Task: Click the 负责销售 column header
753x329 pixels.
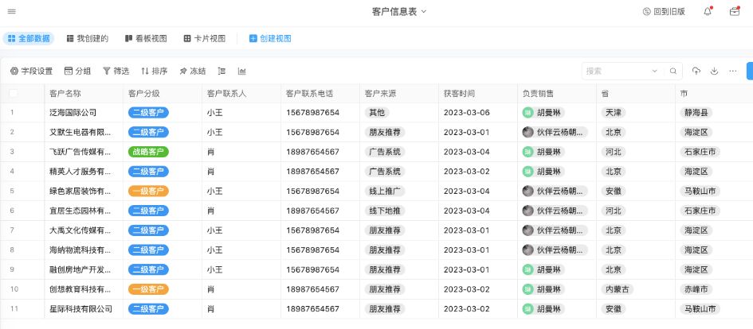Action: tap(556, 94)
